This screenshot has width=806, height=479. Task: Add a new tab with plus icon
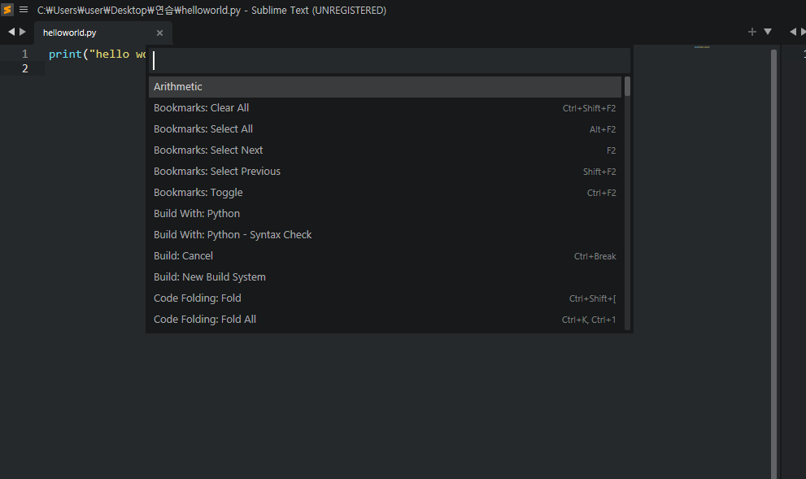[x=752, y=32]
